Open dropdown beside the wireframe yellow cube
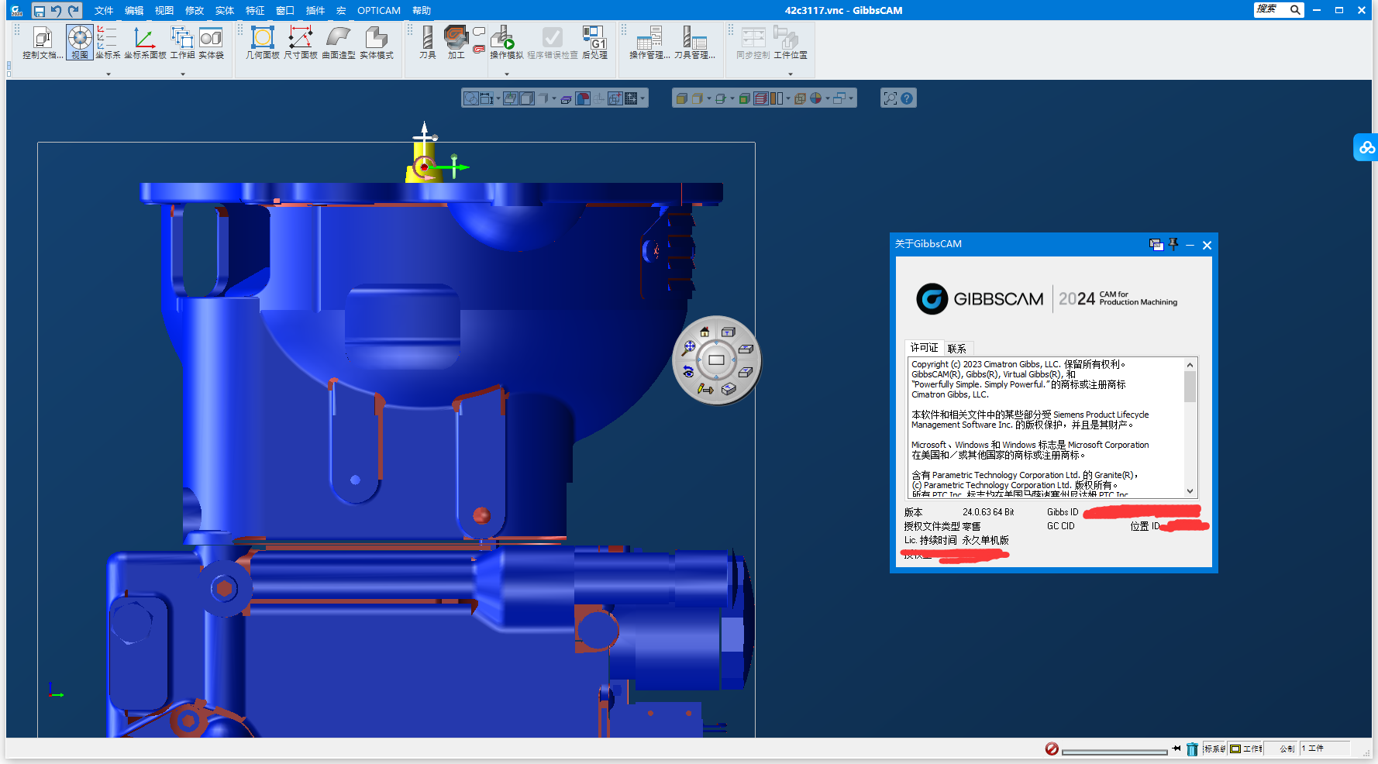Screen dimensions: 1378x764 click(x=709, y=98)
